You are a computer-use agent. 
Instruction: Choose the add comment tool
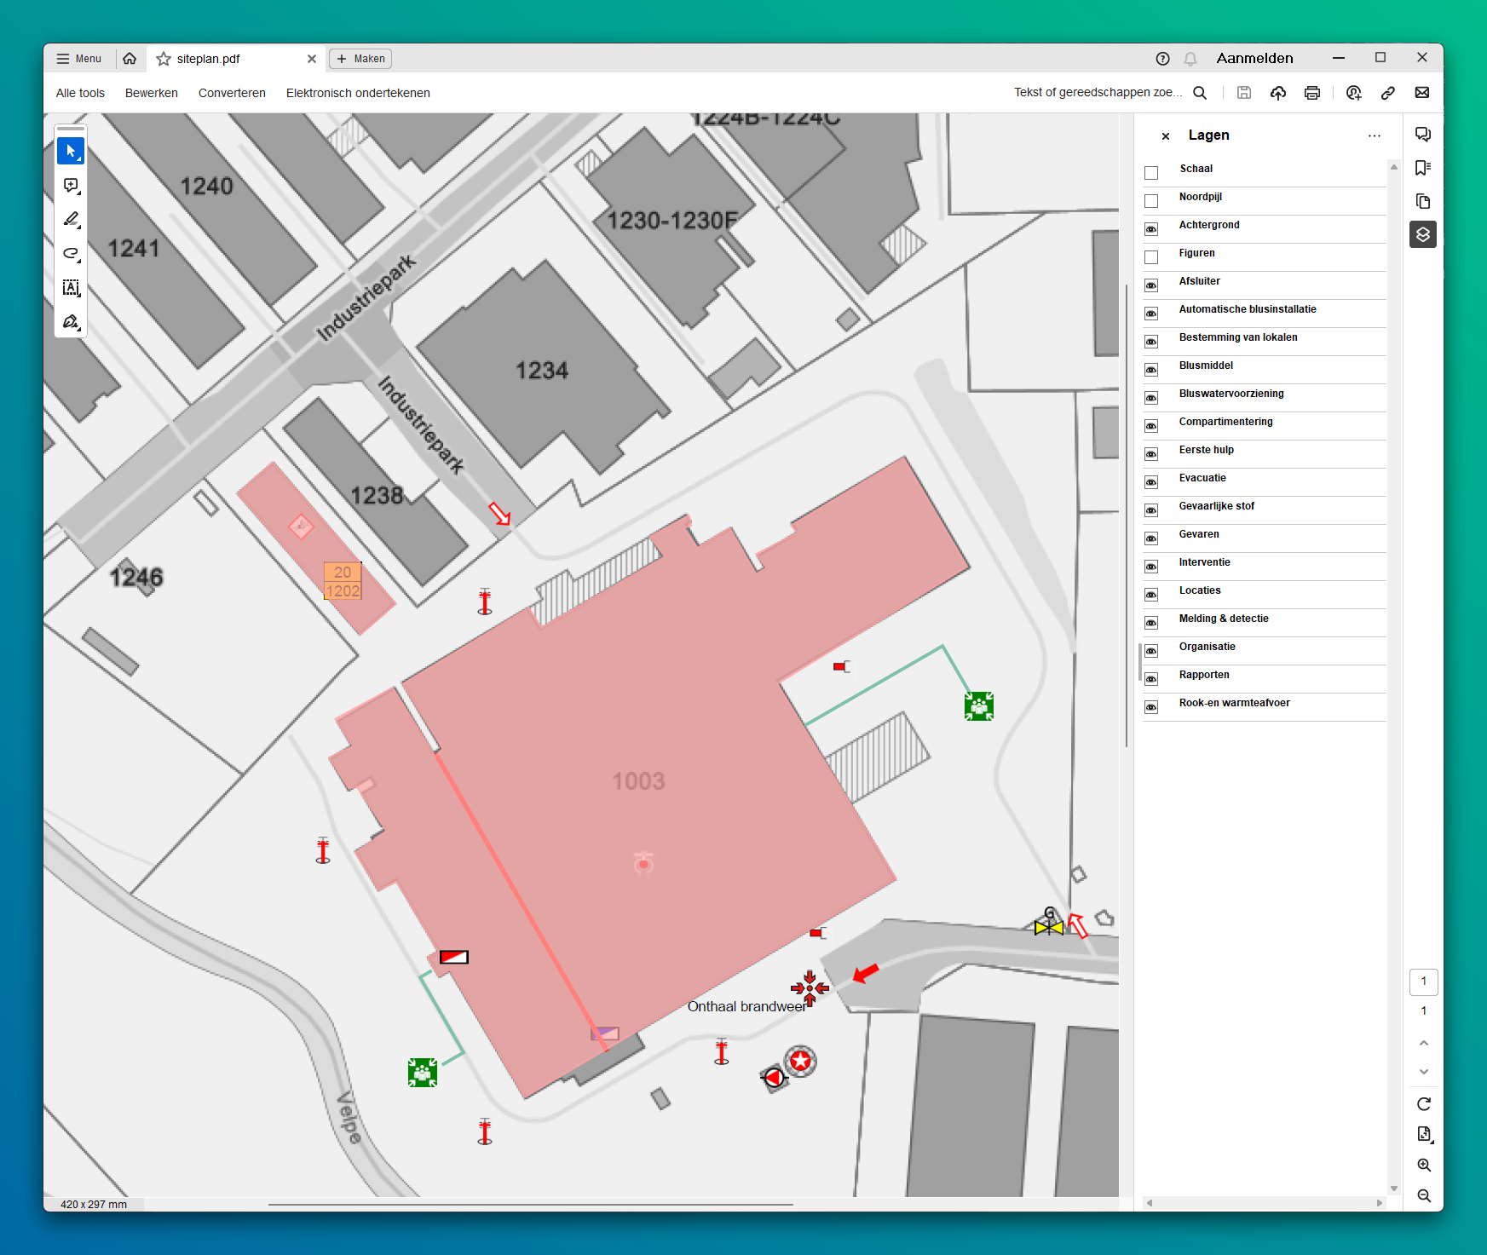(x=71, y=186)
